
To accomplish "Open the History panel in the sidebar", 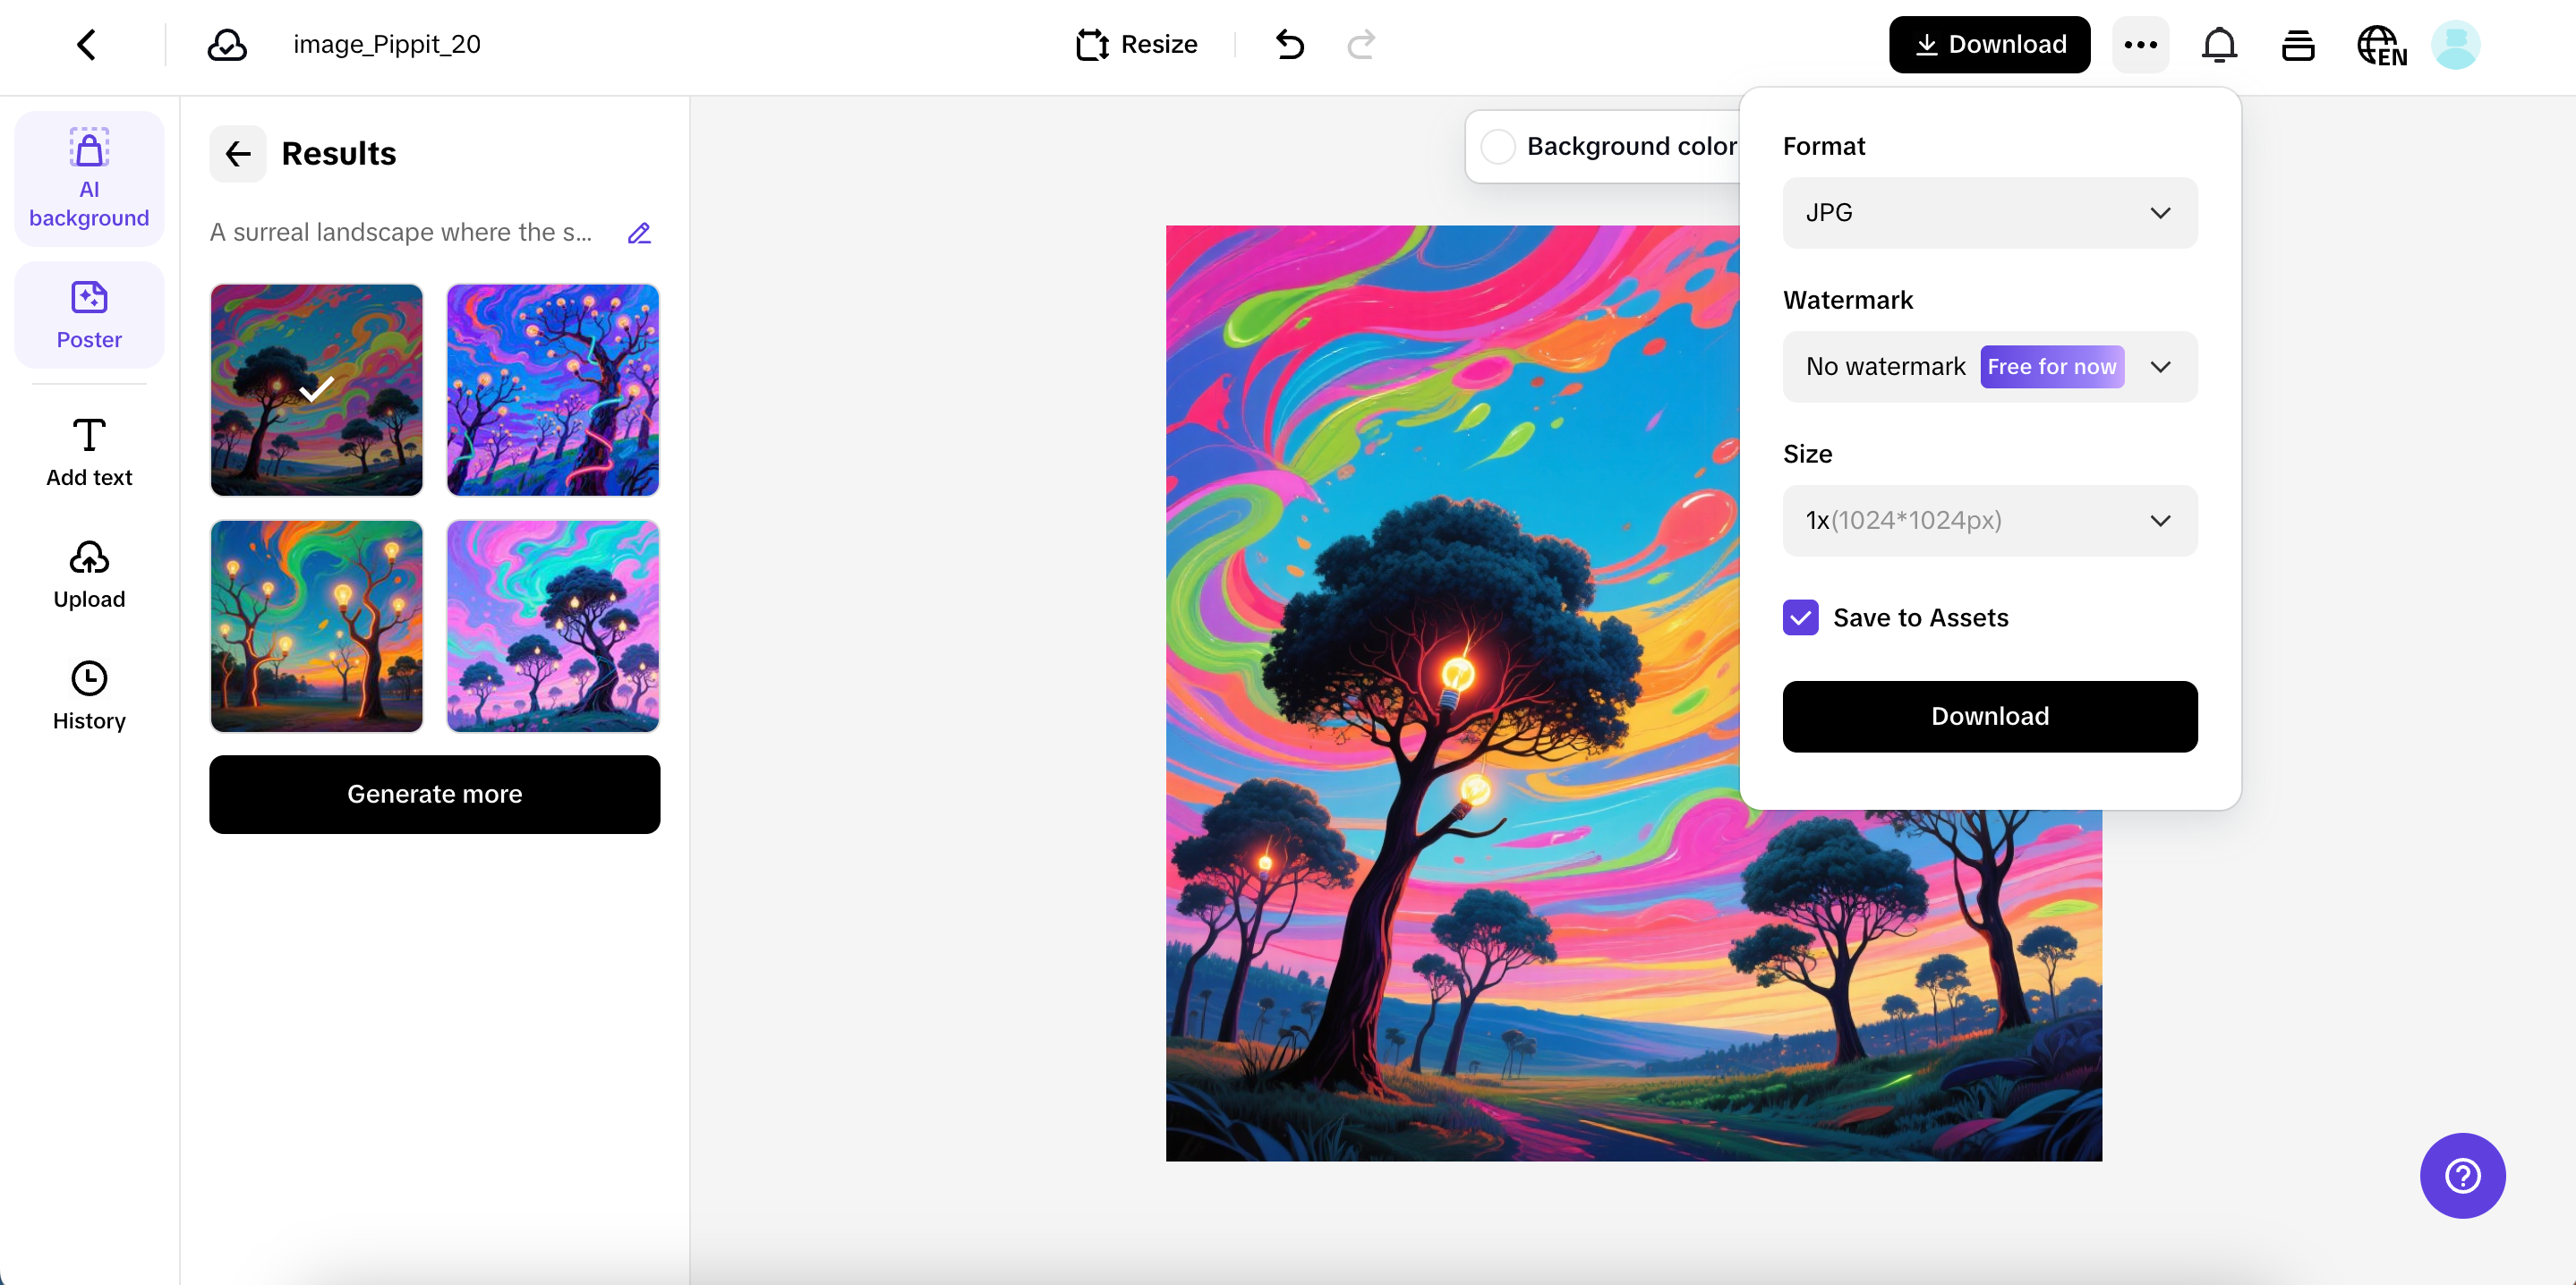I will tap(89, 695).
